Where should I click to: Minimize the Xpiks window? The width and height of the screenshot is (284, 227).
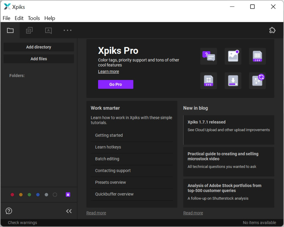pyautogui.click(x=232, y=7)
